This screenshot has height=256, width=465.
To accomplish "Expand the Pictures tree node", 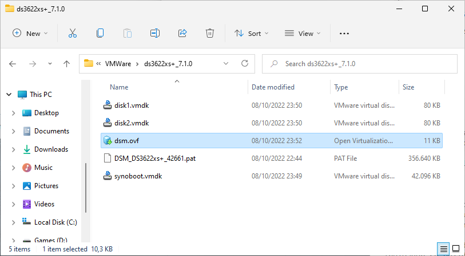I will tap(13, 186).
